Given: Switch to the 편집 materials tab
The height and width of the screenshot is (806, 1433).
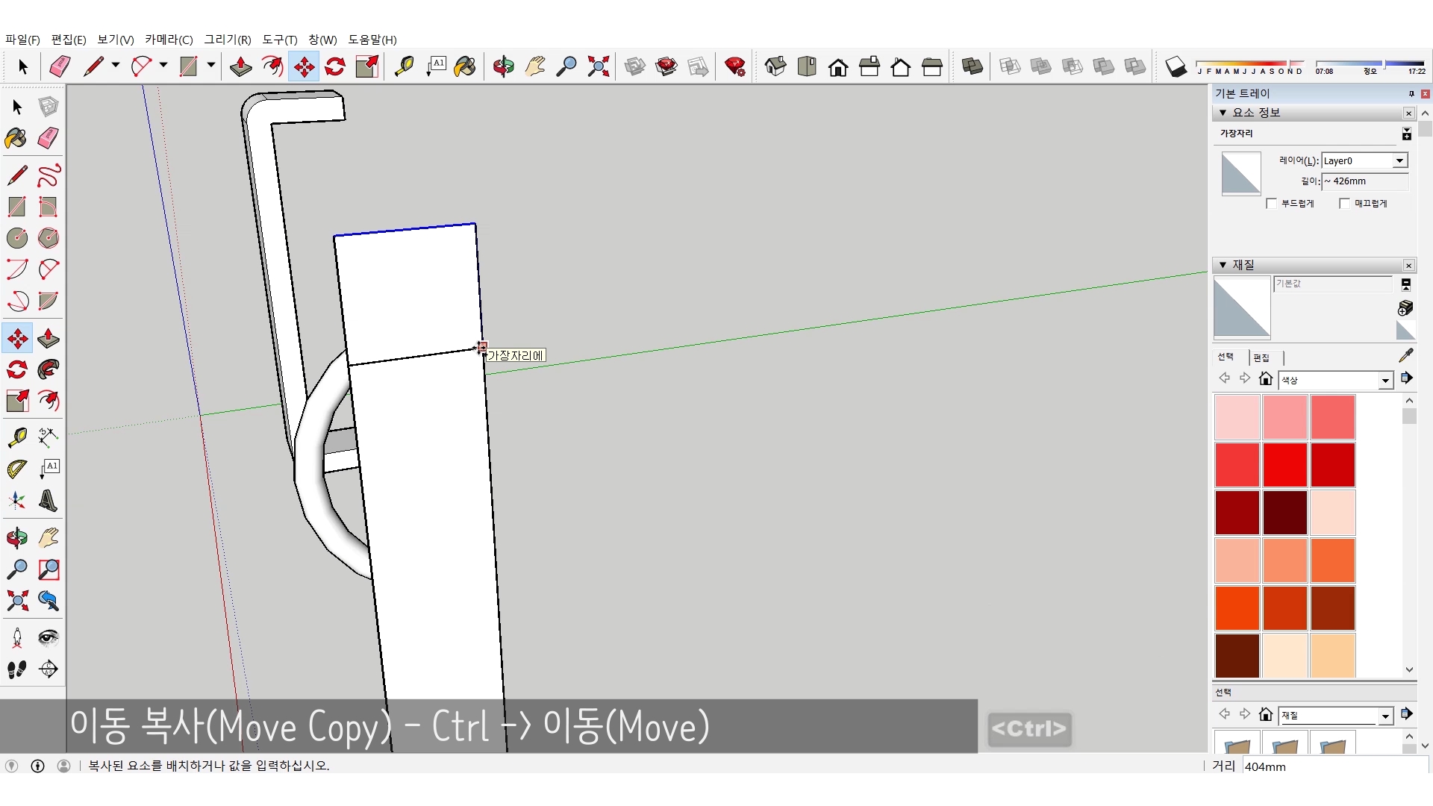Looking at the screenshot, I should coord(1261,357).
